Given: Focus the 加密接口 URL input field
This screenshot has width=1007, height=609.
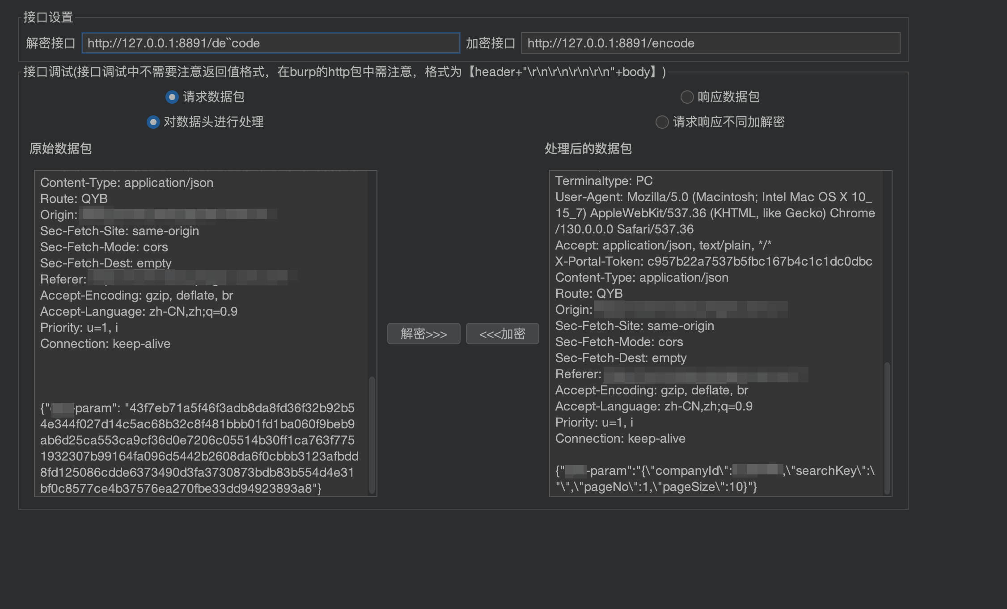Looking at the screenshot, I should click(x=711, y=43).
